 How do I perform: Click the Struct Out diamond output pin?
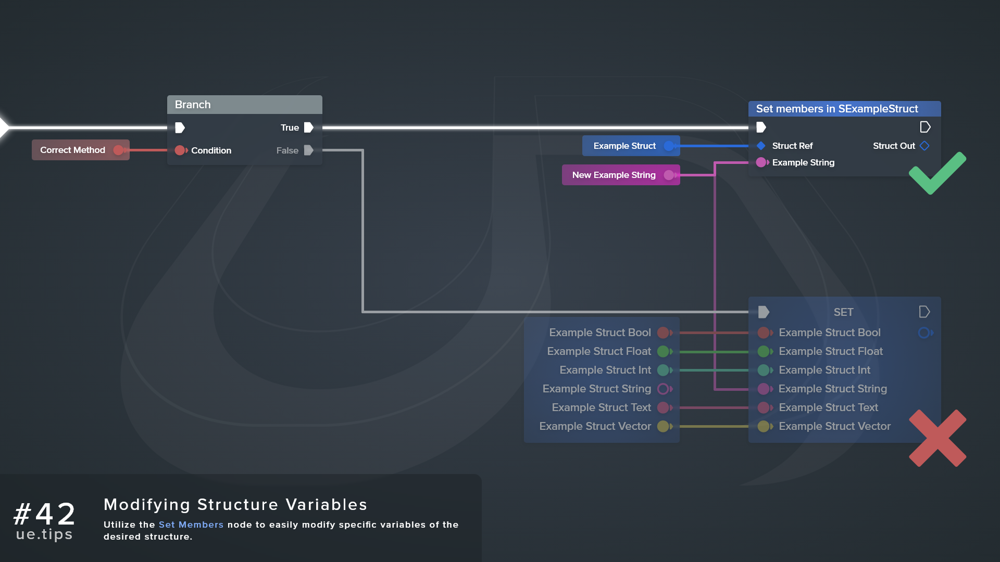[924, 146]
